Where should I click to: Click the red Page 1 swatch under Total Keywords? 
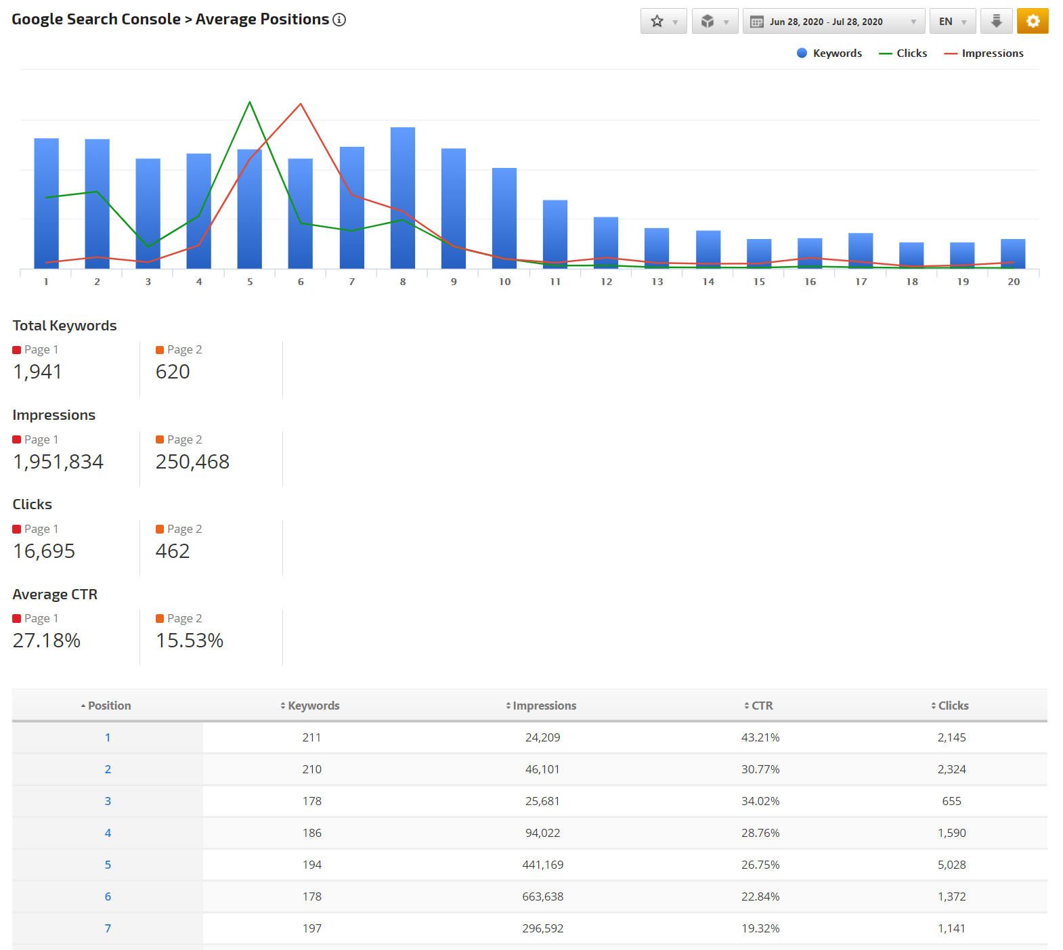click(17, 350)
